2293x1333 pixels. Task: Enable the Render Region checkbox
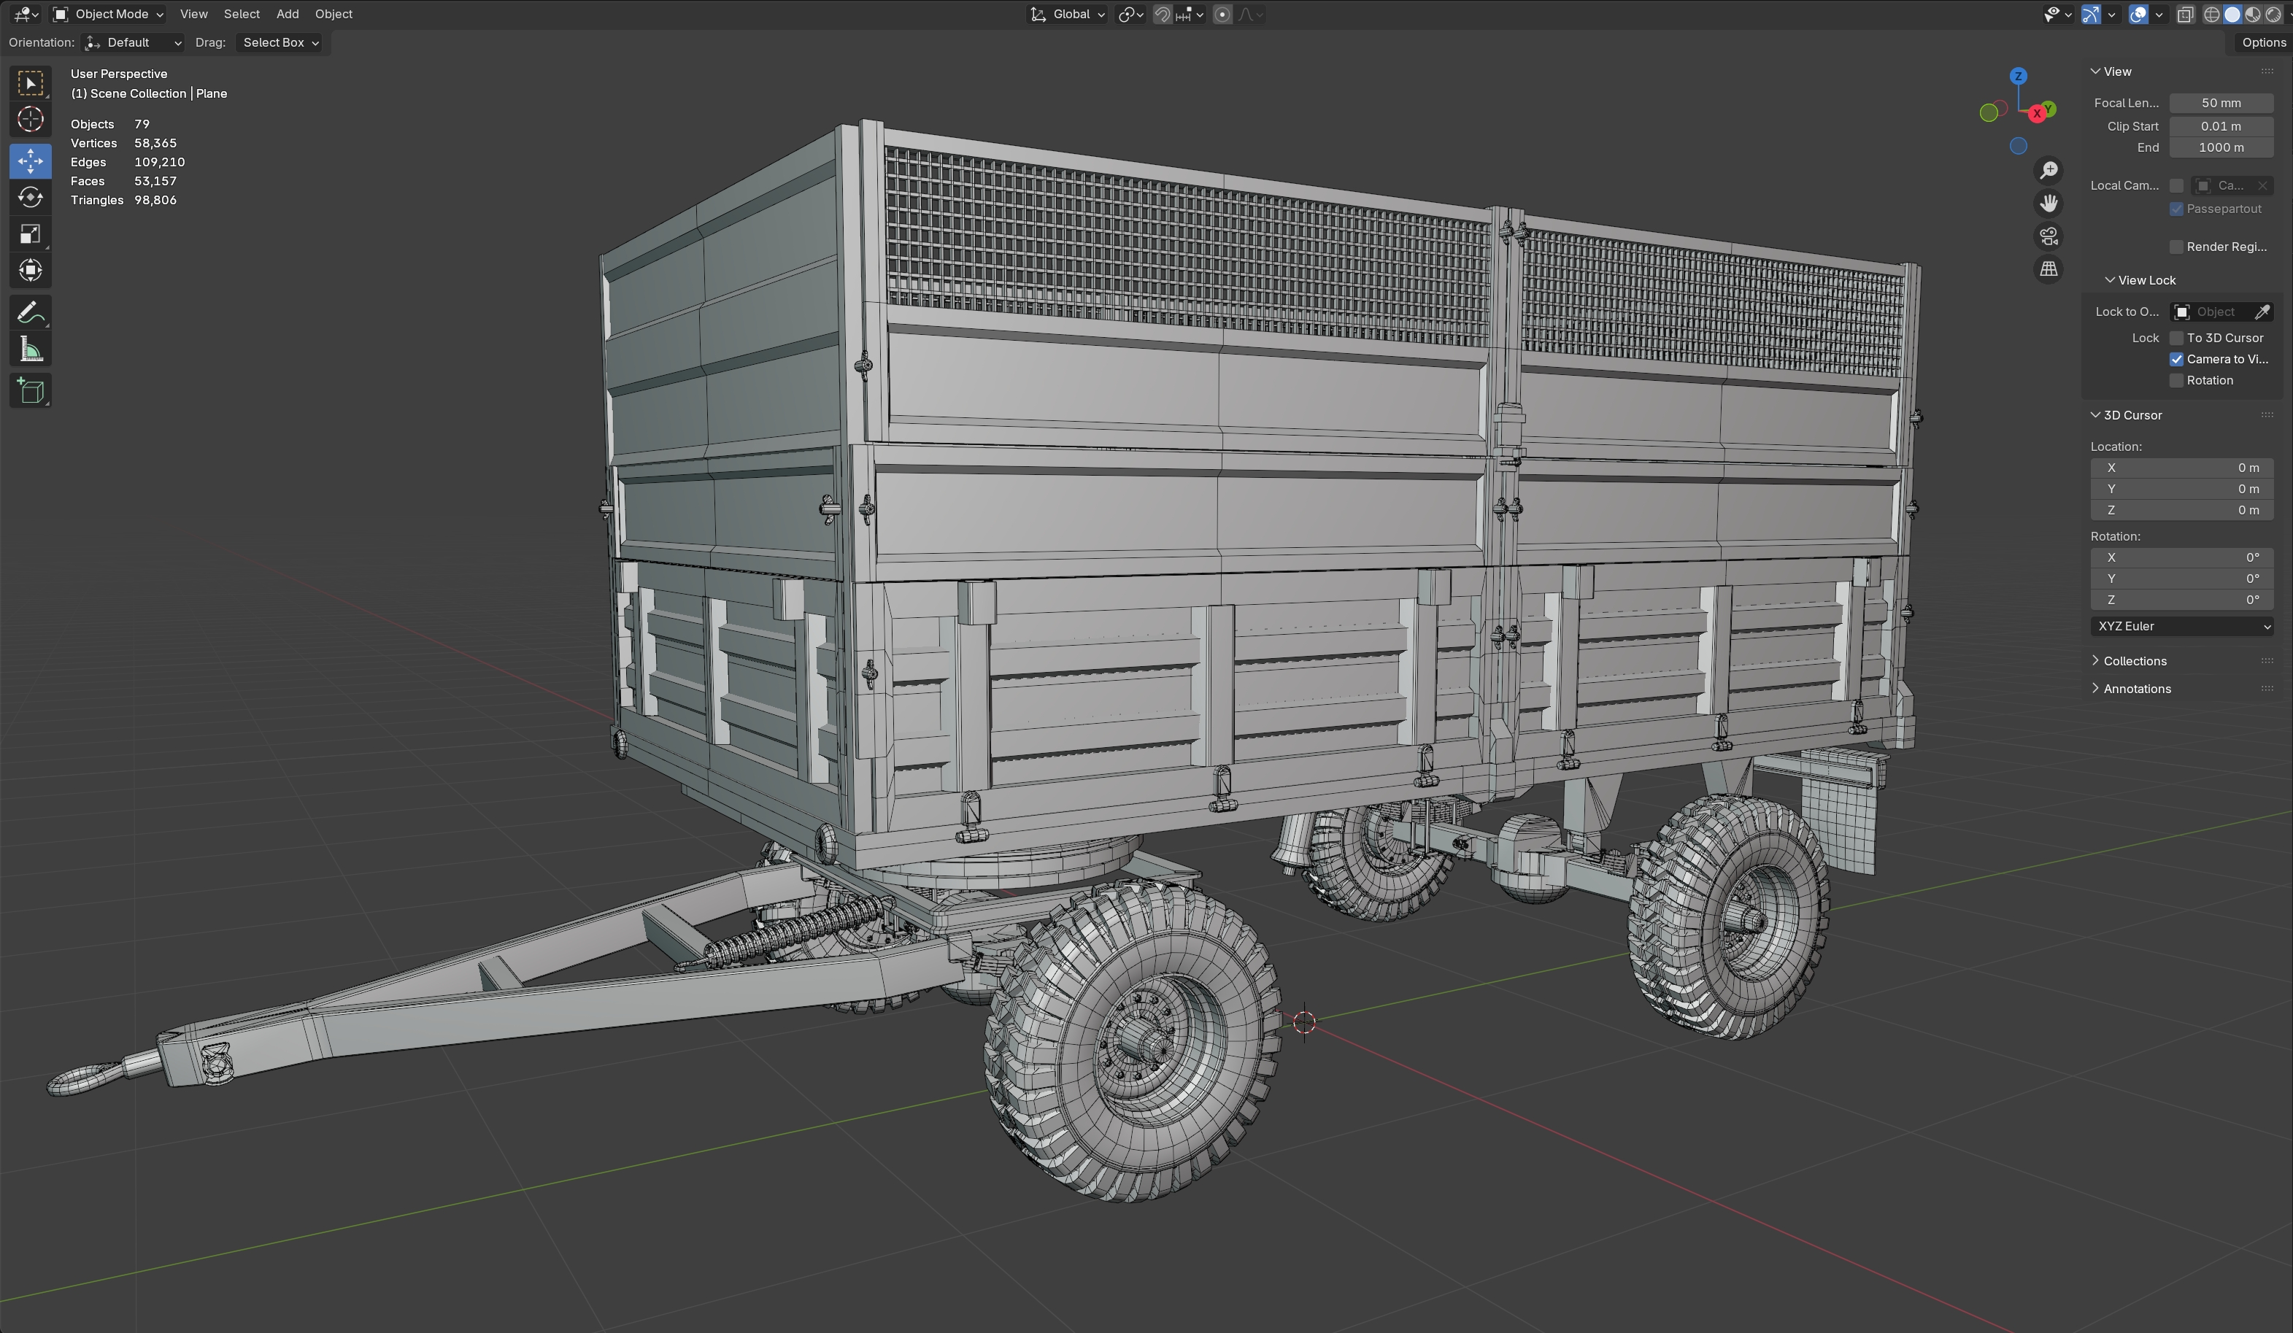2176,247
